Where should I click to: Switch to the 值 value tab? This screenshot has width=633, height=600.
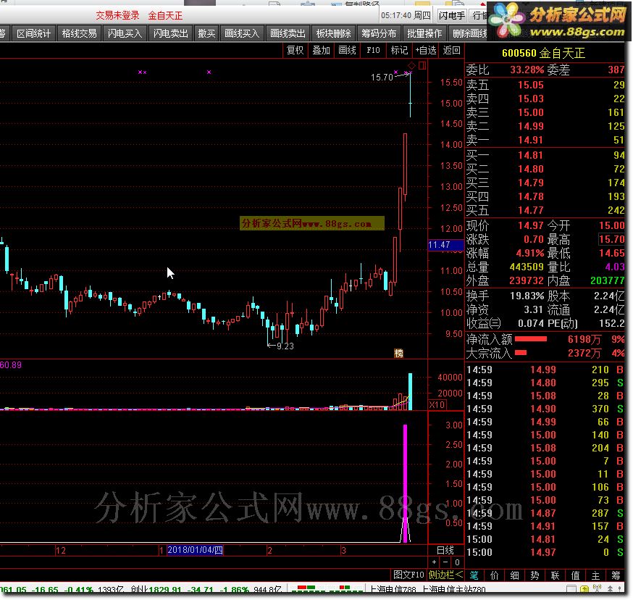(575, 575)
